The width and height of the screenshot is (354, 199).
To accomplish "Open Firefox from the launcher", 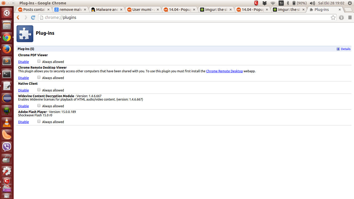I will click(x=7, y=49).
